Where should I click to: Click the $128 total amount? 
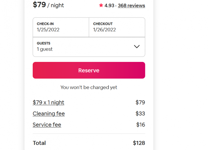point(139,143)
